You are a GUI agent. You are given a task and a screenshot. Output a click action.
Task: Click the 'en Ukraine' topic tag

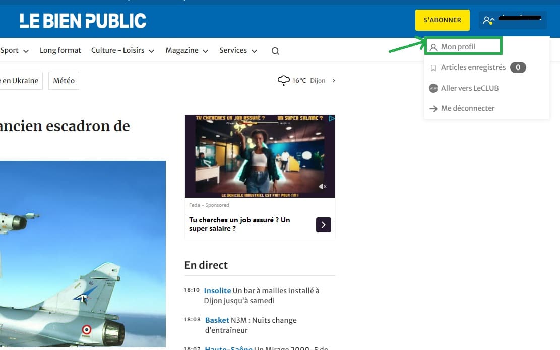pos(21,81)
